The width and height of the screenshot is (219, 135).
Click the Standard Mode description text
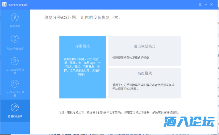[x=82, y=67]
